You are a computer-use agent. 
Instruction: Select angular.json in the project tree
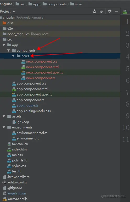(x=17, y=193)
